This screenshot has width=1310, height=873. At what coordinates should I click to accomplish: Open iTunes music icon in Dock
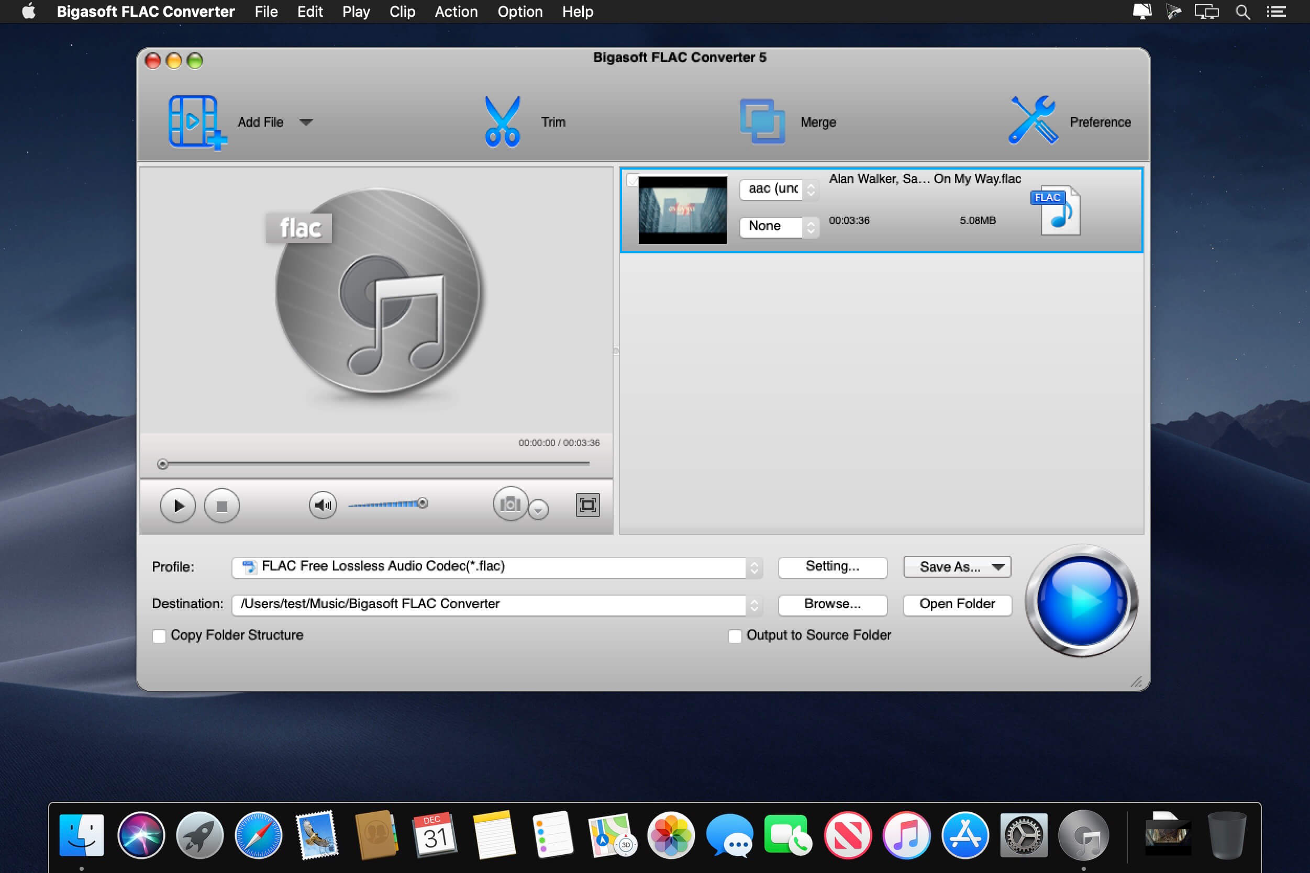[x=906, y=835]
